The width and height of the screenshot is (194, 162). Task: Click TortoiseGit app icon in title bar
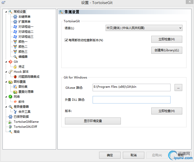click(x=3, y=2)
